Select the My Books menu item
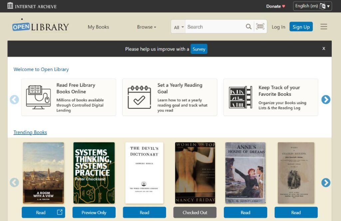341x221 pixels. coord(98,27)
